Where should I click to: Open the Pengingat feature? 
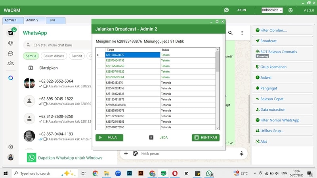283,88
